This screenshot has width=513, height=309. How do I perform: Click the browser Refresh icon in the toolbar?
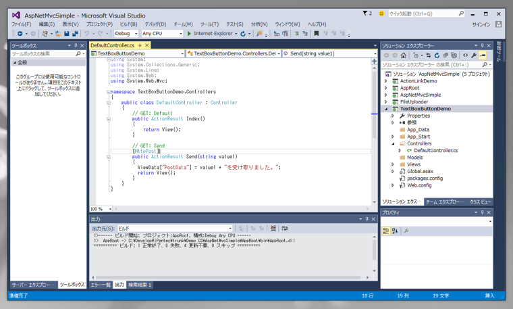243,33
